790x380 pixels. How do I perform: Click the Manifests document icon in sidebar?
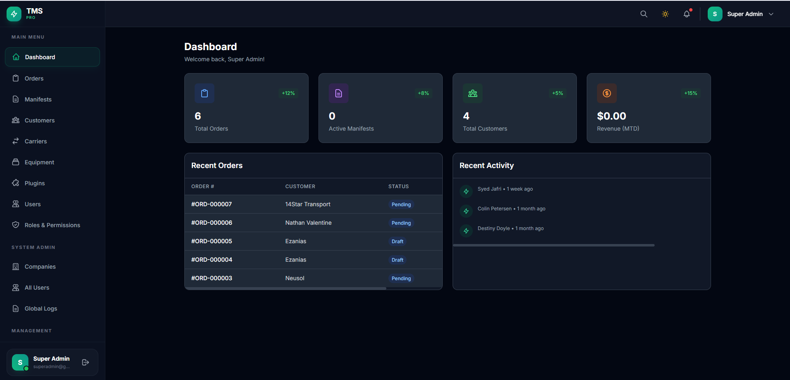[x=16, y=99]
